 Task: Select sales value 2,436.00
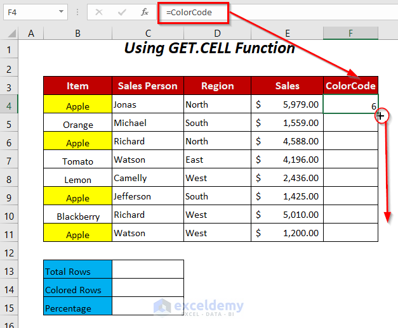click(287, 177)
